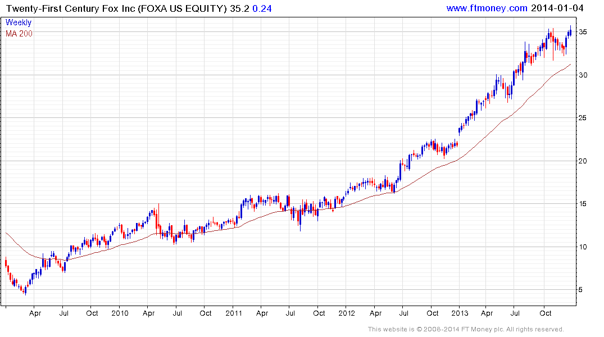Image resolution: width=604 pixels, height=337 pixels.
Task: Click the chart title 'Twenty-First Century Fox Inc'
Action: click(70, 8)
